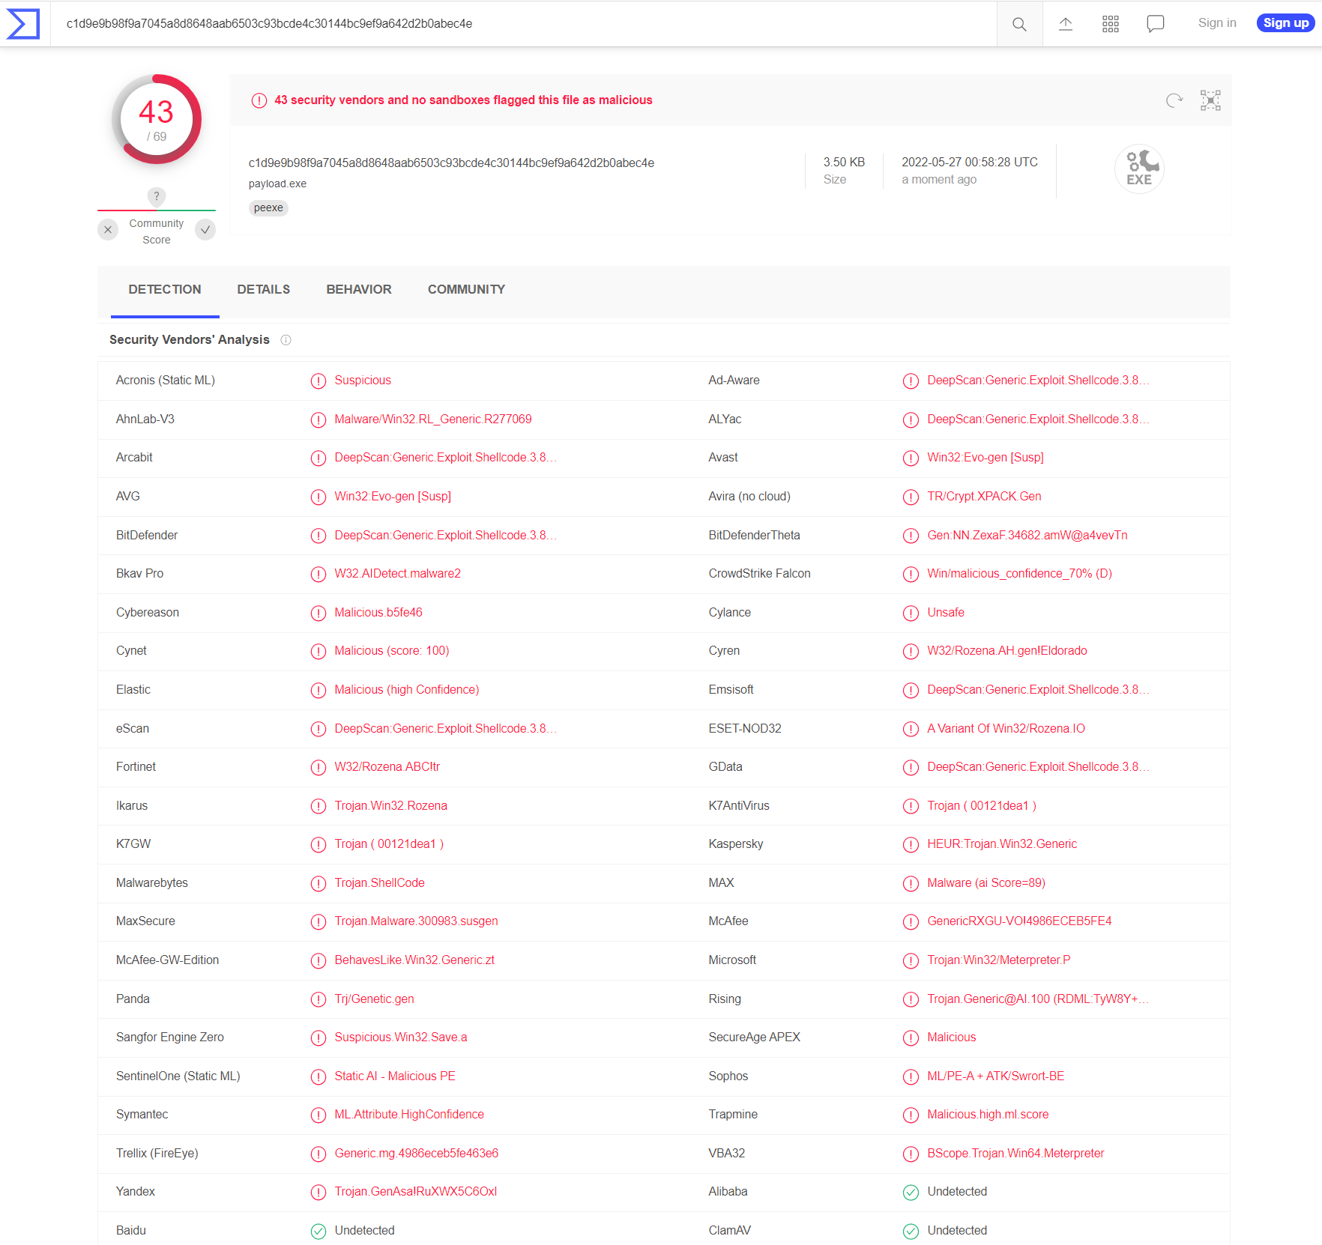Click the warning icon for Kaspersky row
Viewport: 1322px width, 1245px height.
pyautogui.click(x=911, y=844)
